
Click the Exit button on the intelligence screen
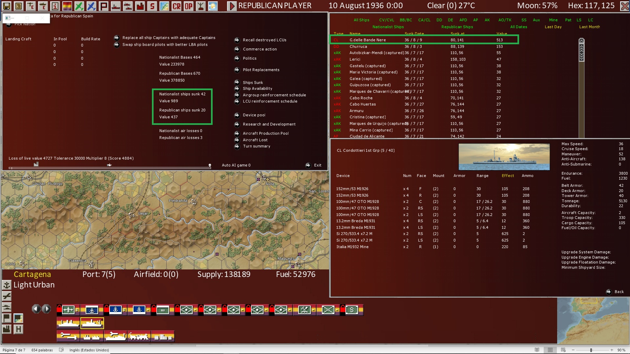tap(317, 165)
